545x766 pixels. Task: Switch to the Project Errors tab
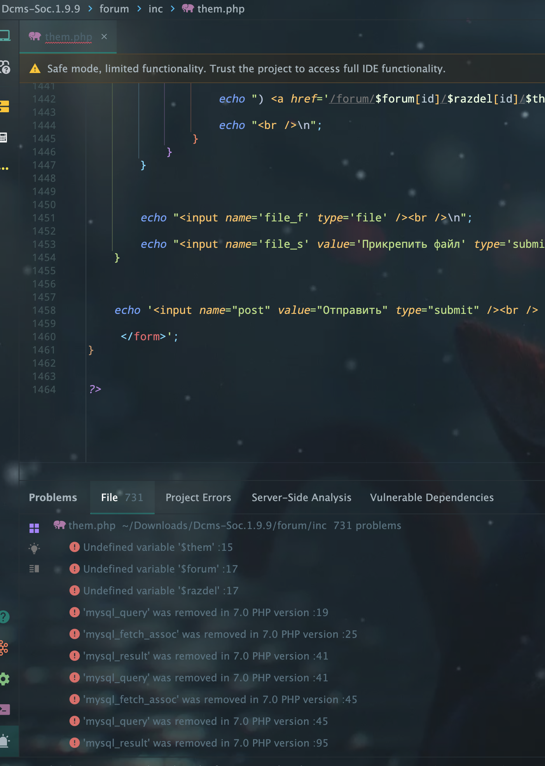tap(198, 498)
